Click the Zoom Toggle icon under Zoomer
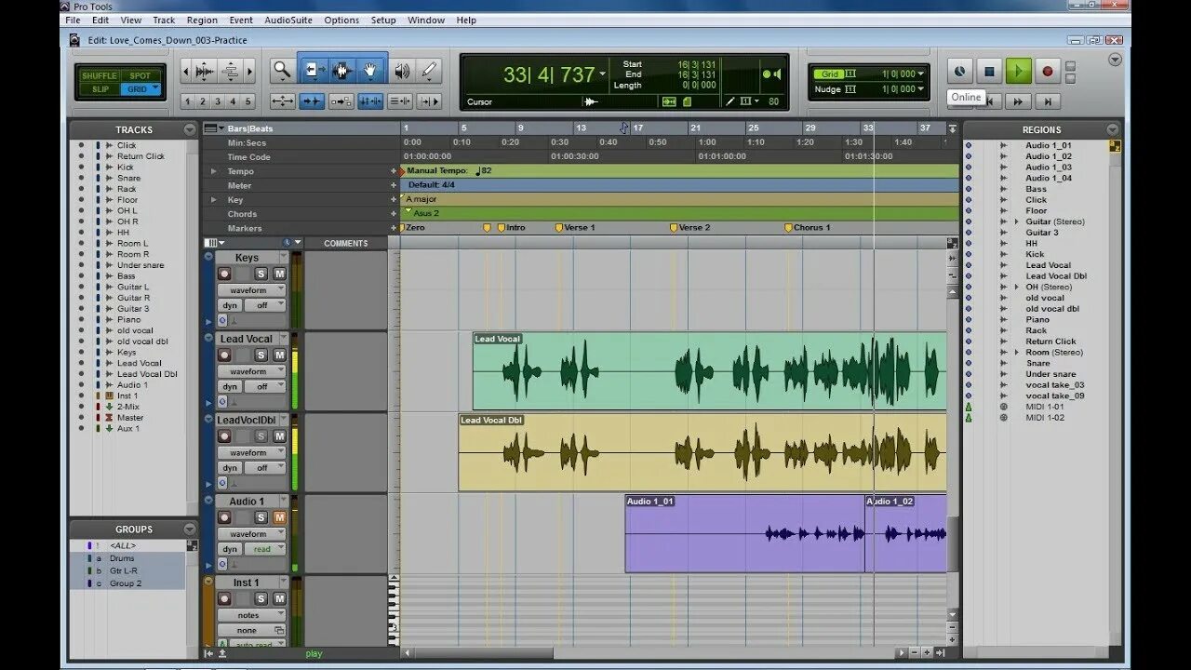Viewport: 1191px width, 670px height. tap(282, 101)
